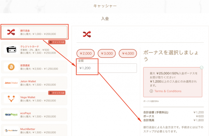Select MuchBetter deposit method
The height and width of the screenshot is (136, 209).
34,130
